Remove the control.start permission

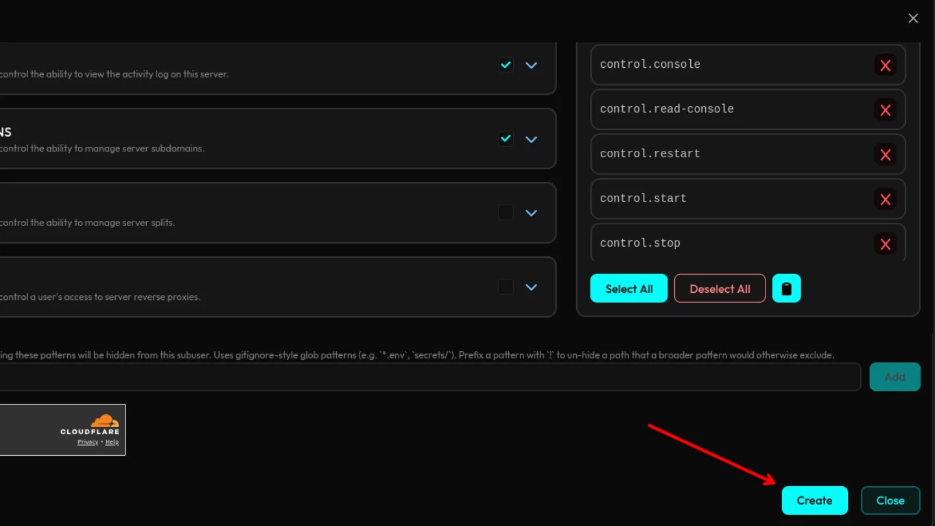(x=885, y=199)
